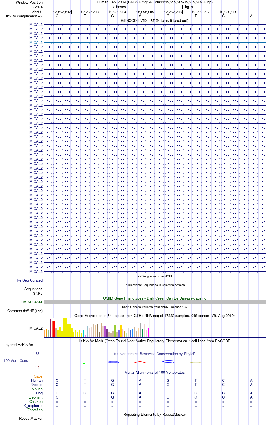This screenshot has width=266, height=425.
Task: Click the Elephant alignment row label
Action: 35,397
